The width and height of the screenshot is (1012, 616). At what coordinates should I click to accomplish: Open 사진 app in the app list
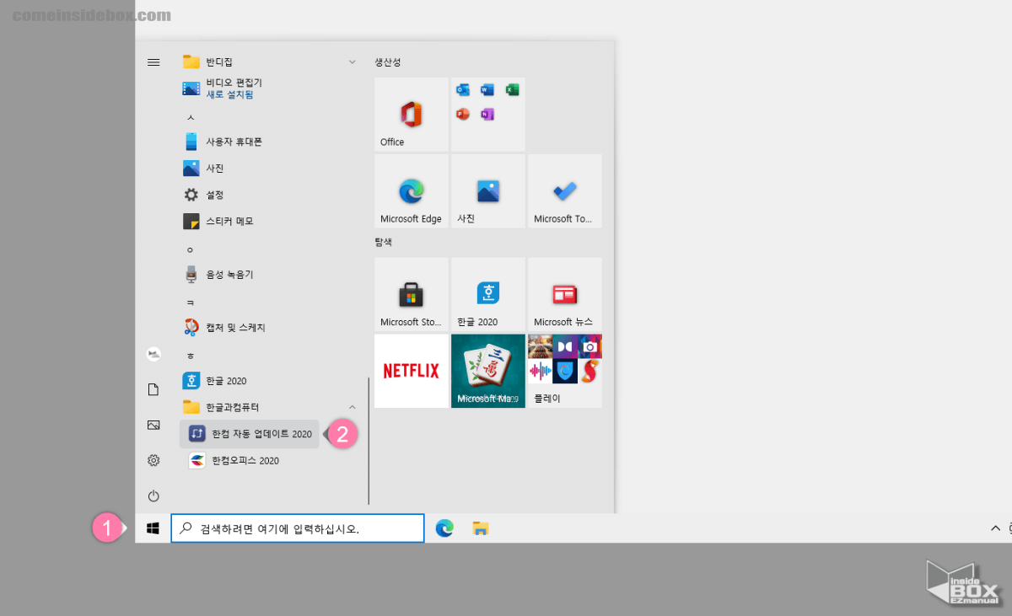(x=271, y=169)
